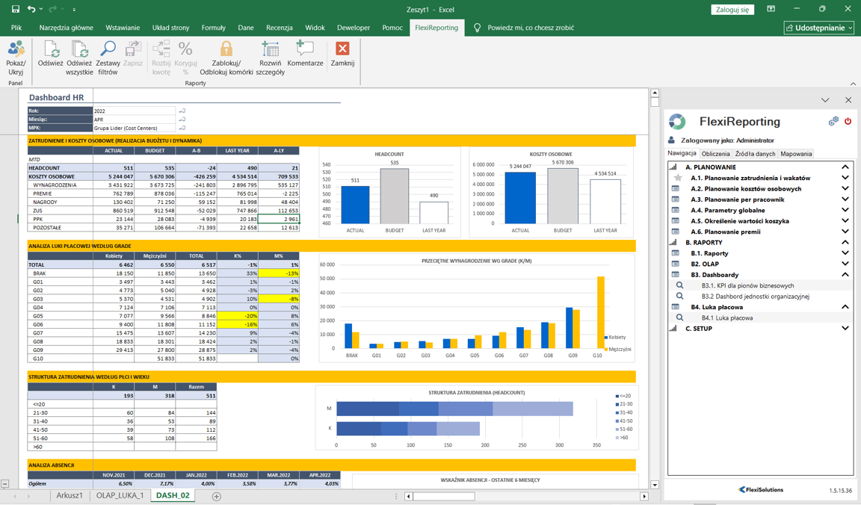Image resolution: width=861 pixels, height=505 pixels.
Task: Open Komentarze ribbon icon
Action: point(305,49)
